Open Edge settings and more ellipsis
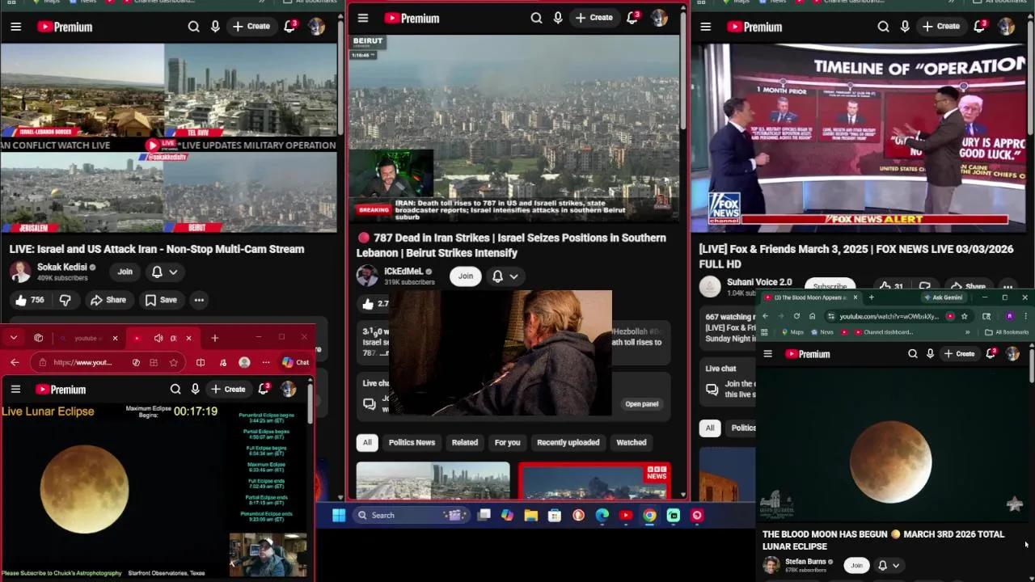Image resolution: width=1035 pixels, height=582 pixels. [x=265, y=363]
